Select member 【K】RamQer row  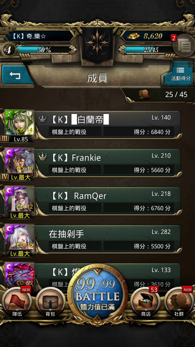[108, 201]
